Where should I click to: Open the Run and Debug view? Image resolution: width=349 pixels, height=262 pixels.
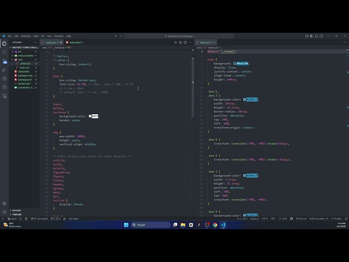[4, 70]
